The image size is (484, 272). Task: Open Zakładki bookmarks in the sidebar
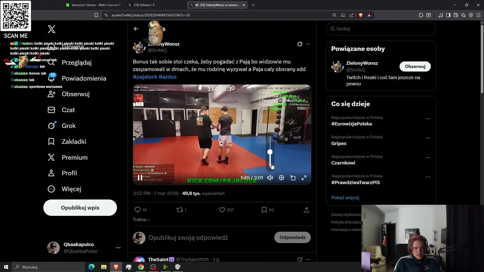pos(67,142)
